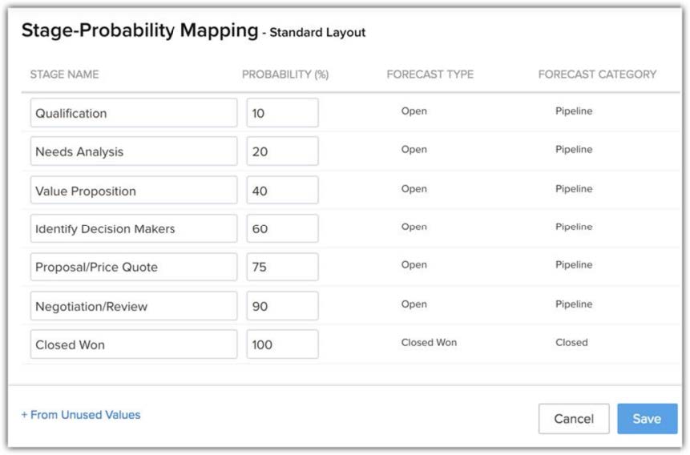
Task: Edit the Value Proposition stage name field
Action: pos(134,191)
